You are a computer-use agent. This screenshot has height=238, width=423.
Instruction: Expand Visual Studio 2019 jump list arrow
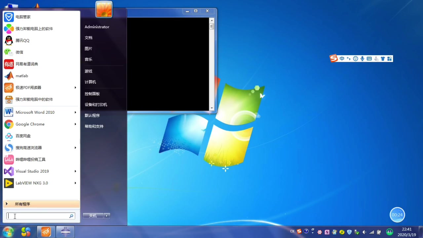coord(75,171)
